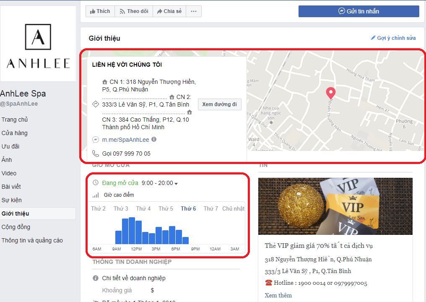Image resolution: width=426 pixels, height=302 pixels.
Task: Select Chủ nhật in peak hours chart
Action: point(234,208)
